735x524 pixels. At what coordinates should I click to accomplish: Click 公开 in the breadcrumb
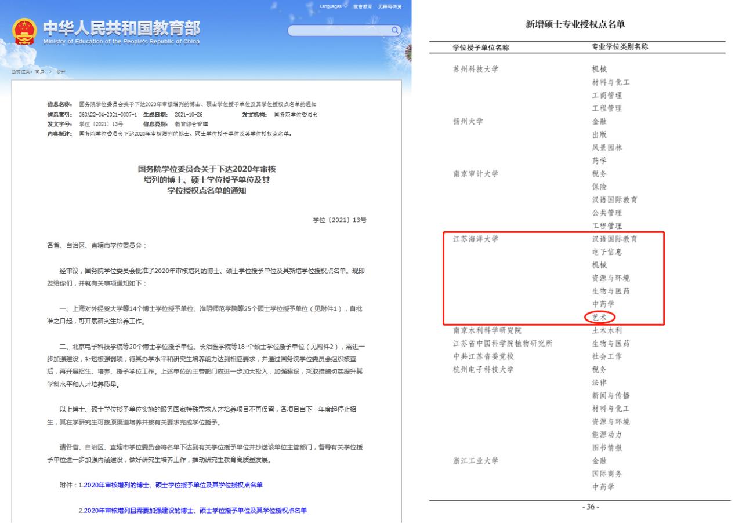(x=61, y=71)
